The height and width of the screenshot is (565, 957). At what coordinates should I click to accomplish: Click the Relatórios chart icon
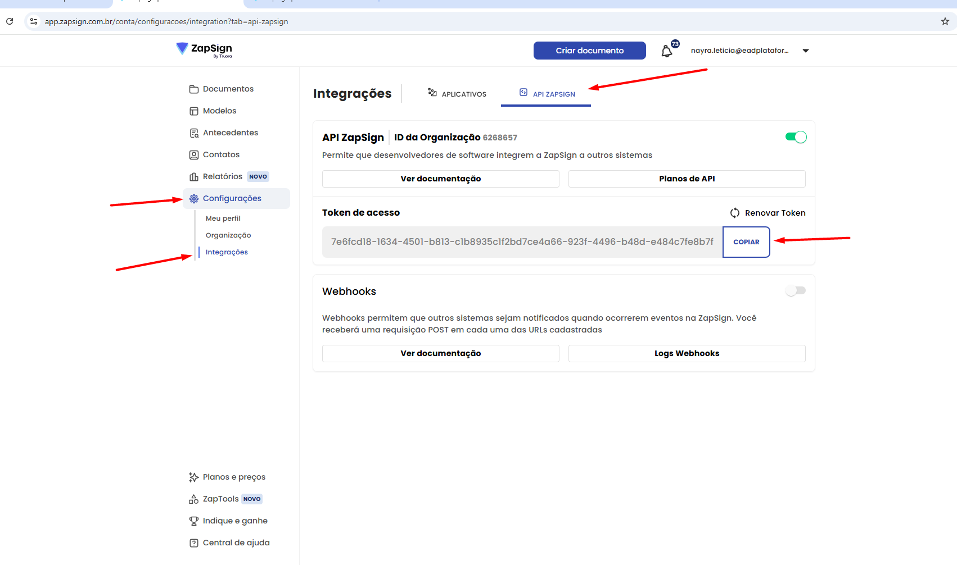click(194, 177)
